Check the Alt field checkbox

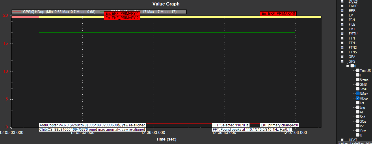click(358, 112)
